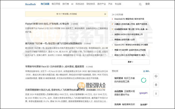Screen dimensions: 175x109
Task: Open hot item 荣耀确认进军机器人业务
Action: (124, 40)
